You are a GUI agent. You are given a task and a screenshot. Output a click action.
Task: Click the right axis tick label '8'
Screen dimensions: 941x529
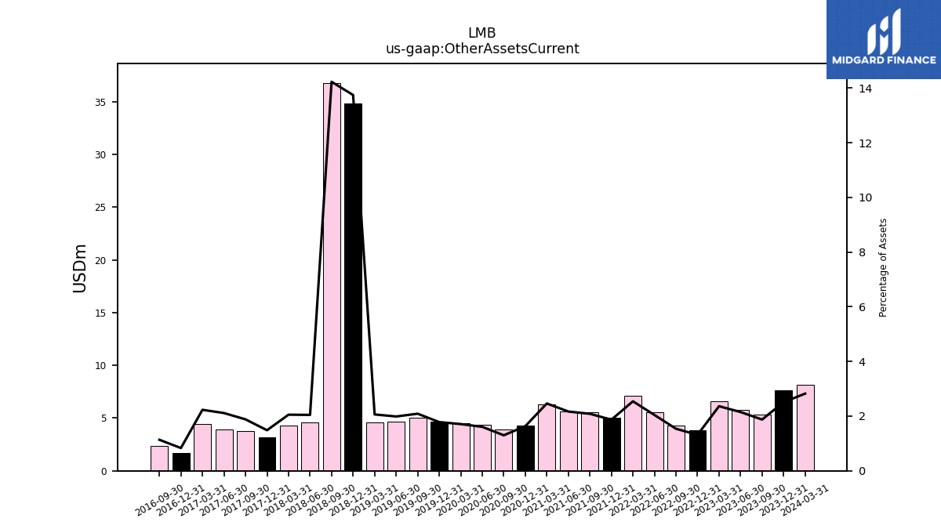pyautogui.click(x=862, y=252)
